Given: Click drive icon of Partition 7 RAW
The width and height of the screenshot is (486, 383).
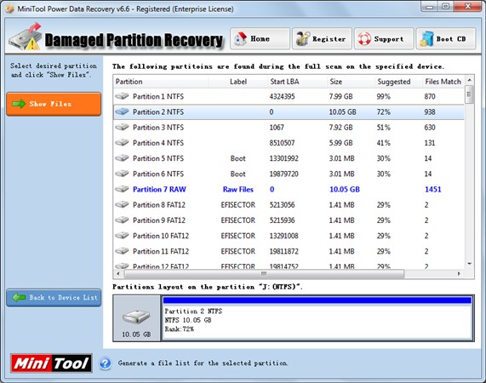Looking at the screenshot, I should click(x=122, y=189).
